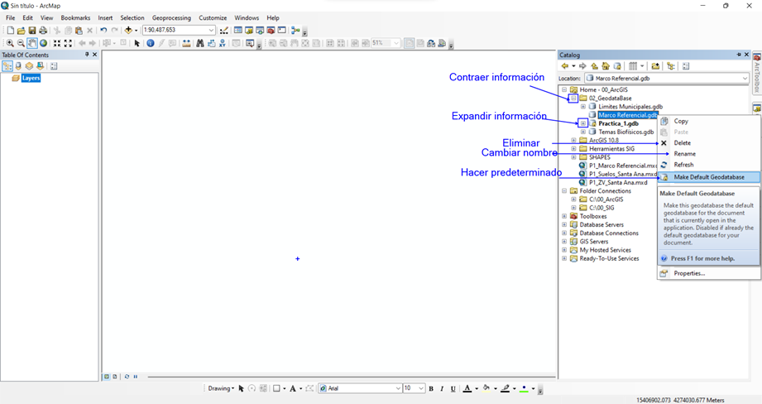Choose Make Default Geodatabase
Viewport: 762px width, 404px height.
coord(708,177)
